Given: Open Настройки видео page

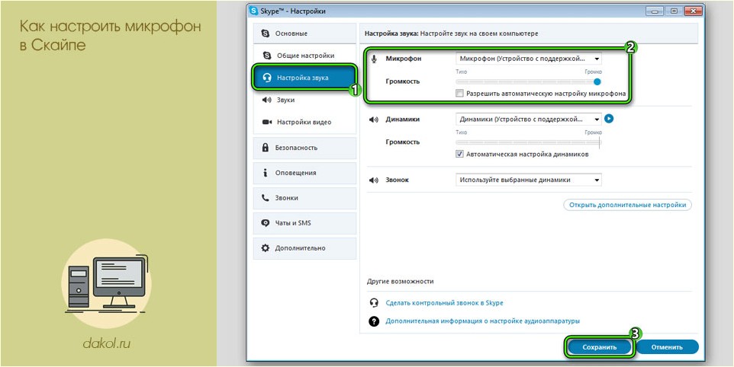Looking at the screenshot, I should click(x=304, y=122).
